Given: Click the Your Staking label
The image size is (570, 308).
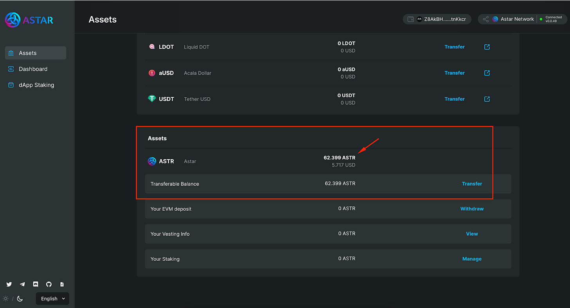Looking at the screenshot, I should click(x=165, y=259).
